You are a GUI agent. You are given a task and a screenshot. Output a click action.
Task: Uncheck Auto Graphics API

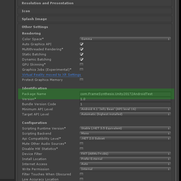[81, 44]
